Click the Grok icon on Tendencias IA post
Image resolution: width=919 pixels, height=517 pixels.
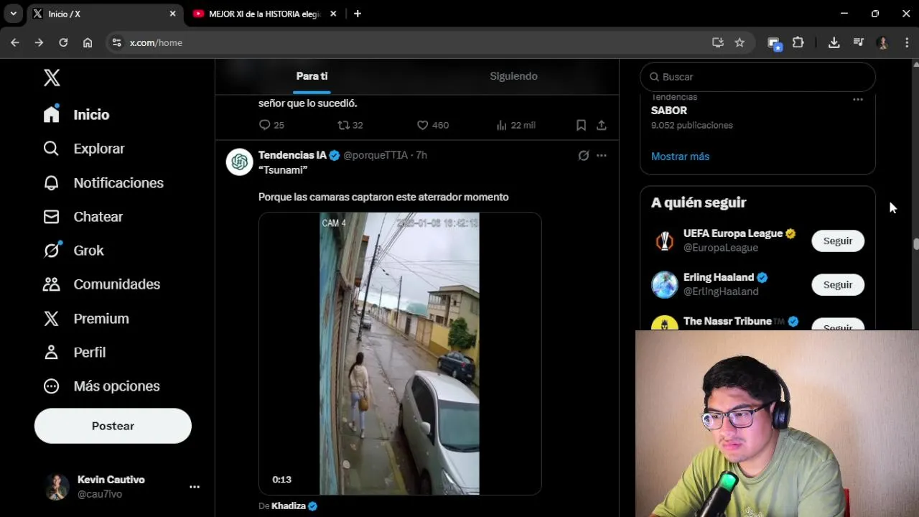click(x=583, y=155)
